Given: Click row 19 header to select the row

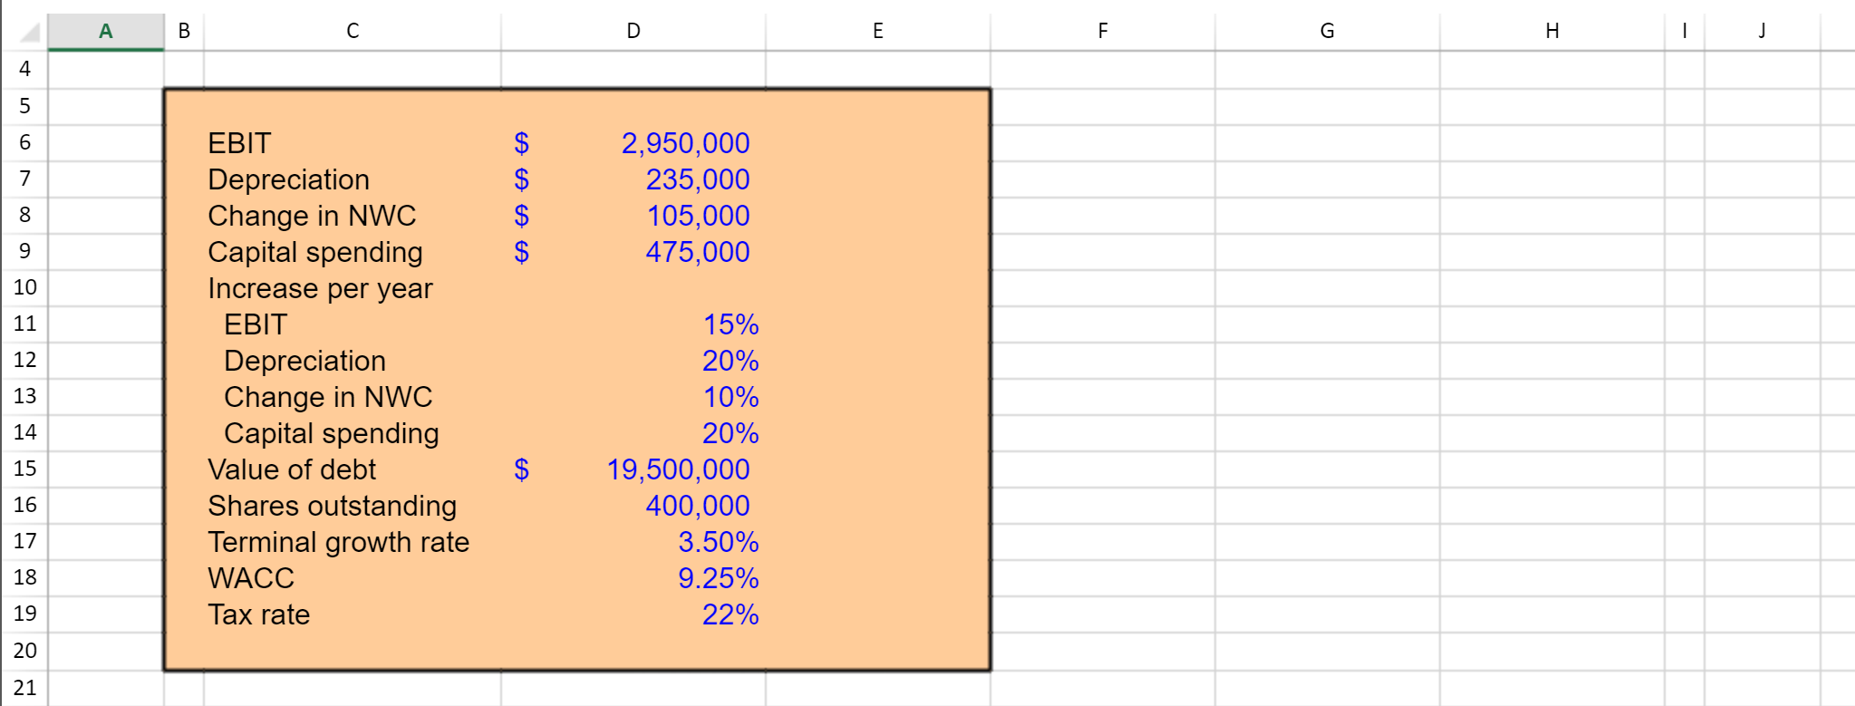Looking at the screenshot, I should (25, 614).
